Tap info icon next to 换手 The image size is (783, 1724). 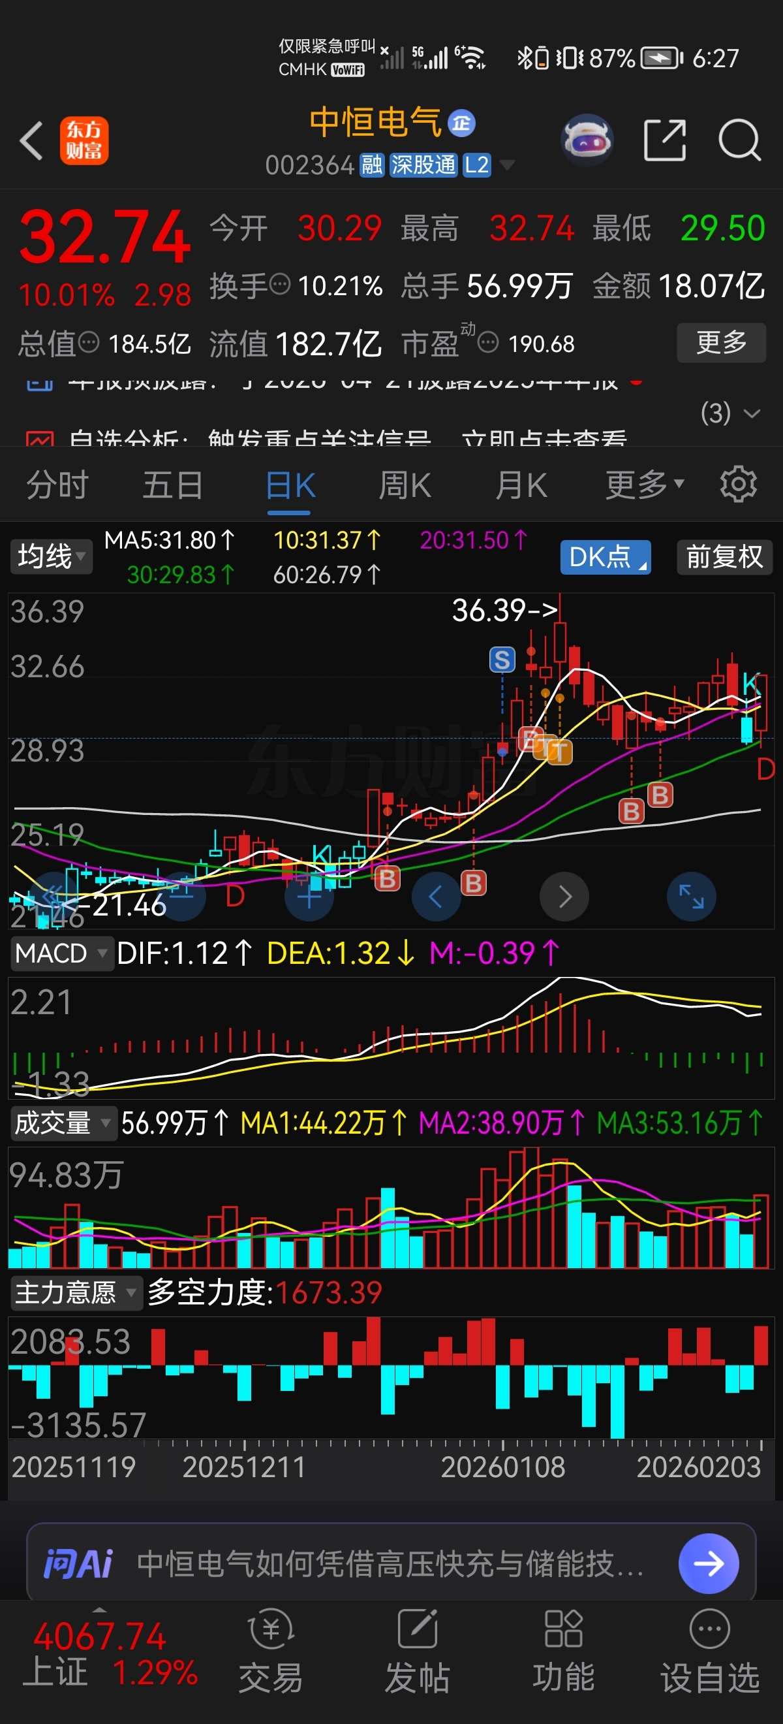(279, 285)
